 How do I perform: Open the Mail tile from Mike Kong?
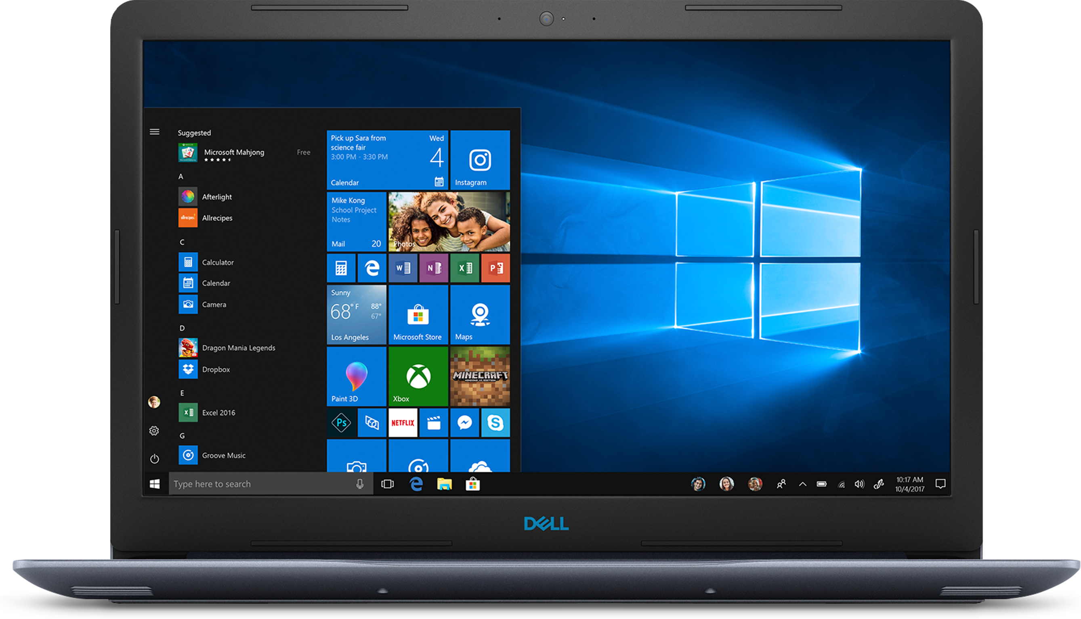click(x=357, y=222)
